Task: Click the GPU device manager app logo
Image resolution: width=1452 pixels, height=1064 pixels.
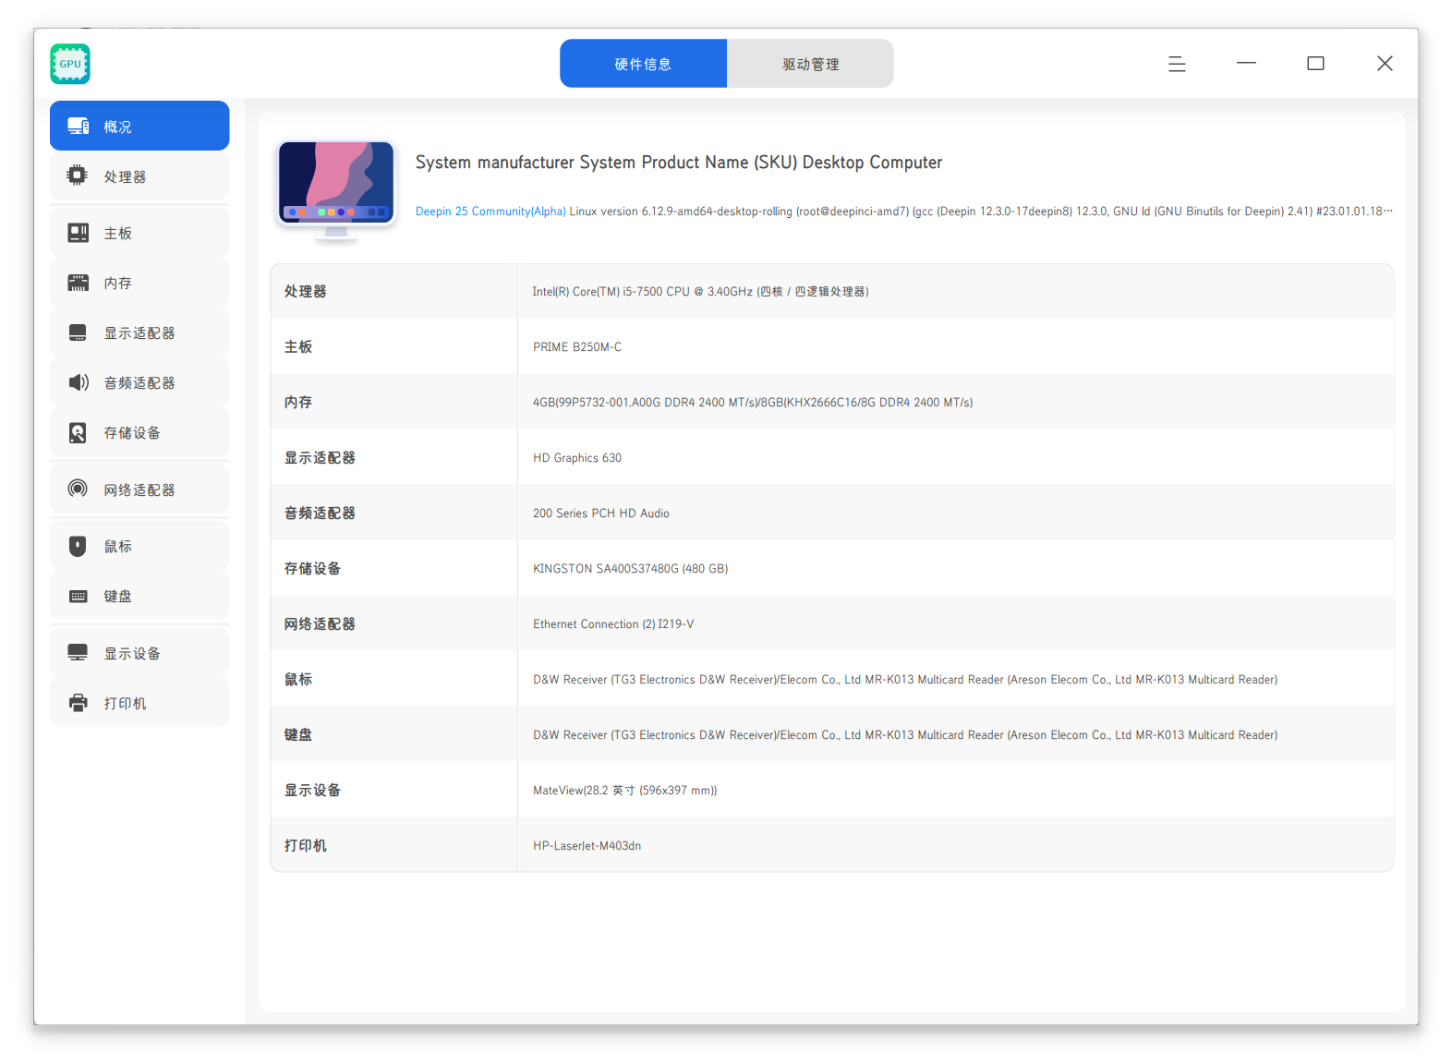Action: click(70, 64)
